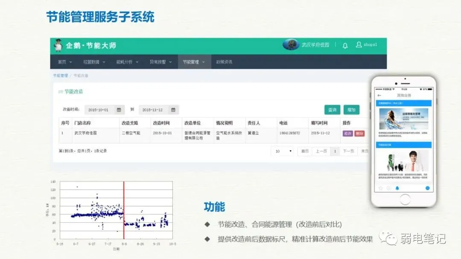
Task: Tap the businessman banner image on the phone
Action: tap(404, 161)
